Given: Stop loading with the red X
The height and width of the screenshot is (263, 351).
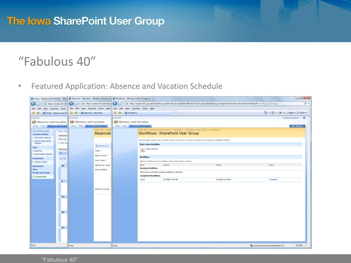Looking at the screenshot, I should [267, 104].
